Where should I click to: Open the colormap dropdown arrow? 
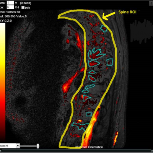[18, 146]
